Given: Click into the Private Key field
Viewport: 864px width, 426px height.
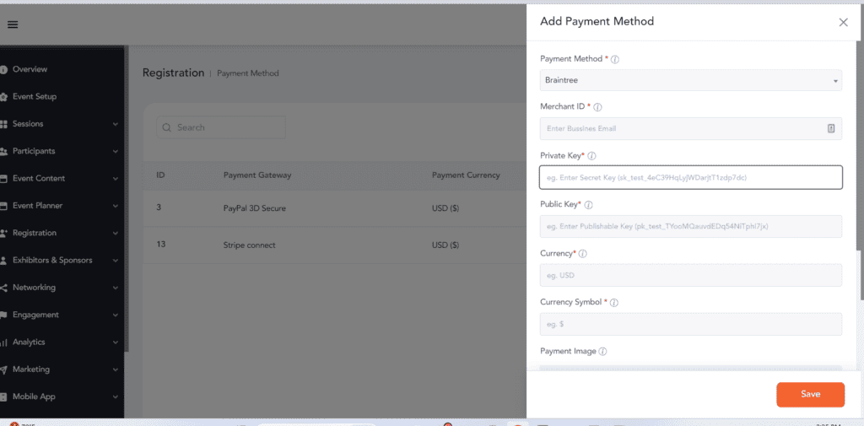Looking at the screenshot, I should (x=690, y=177).
